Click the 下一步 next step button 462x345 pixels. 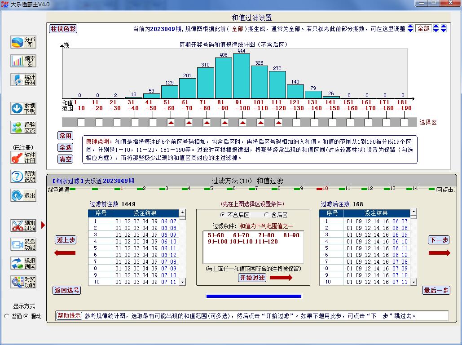(438, 240)
